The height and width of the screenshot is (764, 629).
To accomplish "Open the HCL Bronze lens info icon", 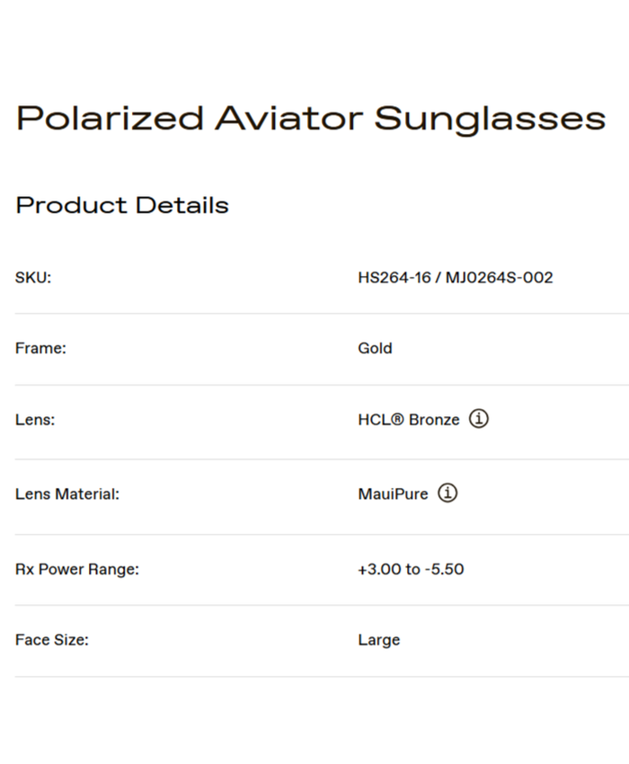I will 480,419.
